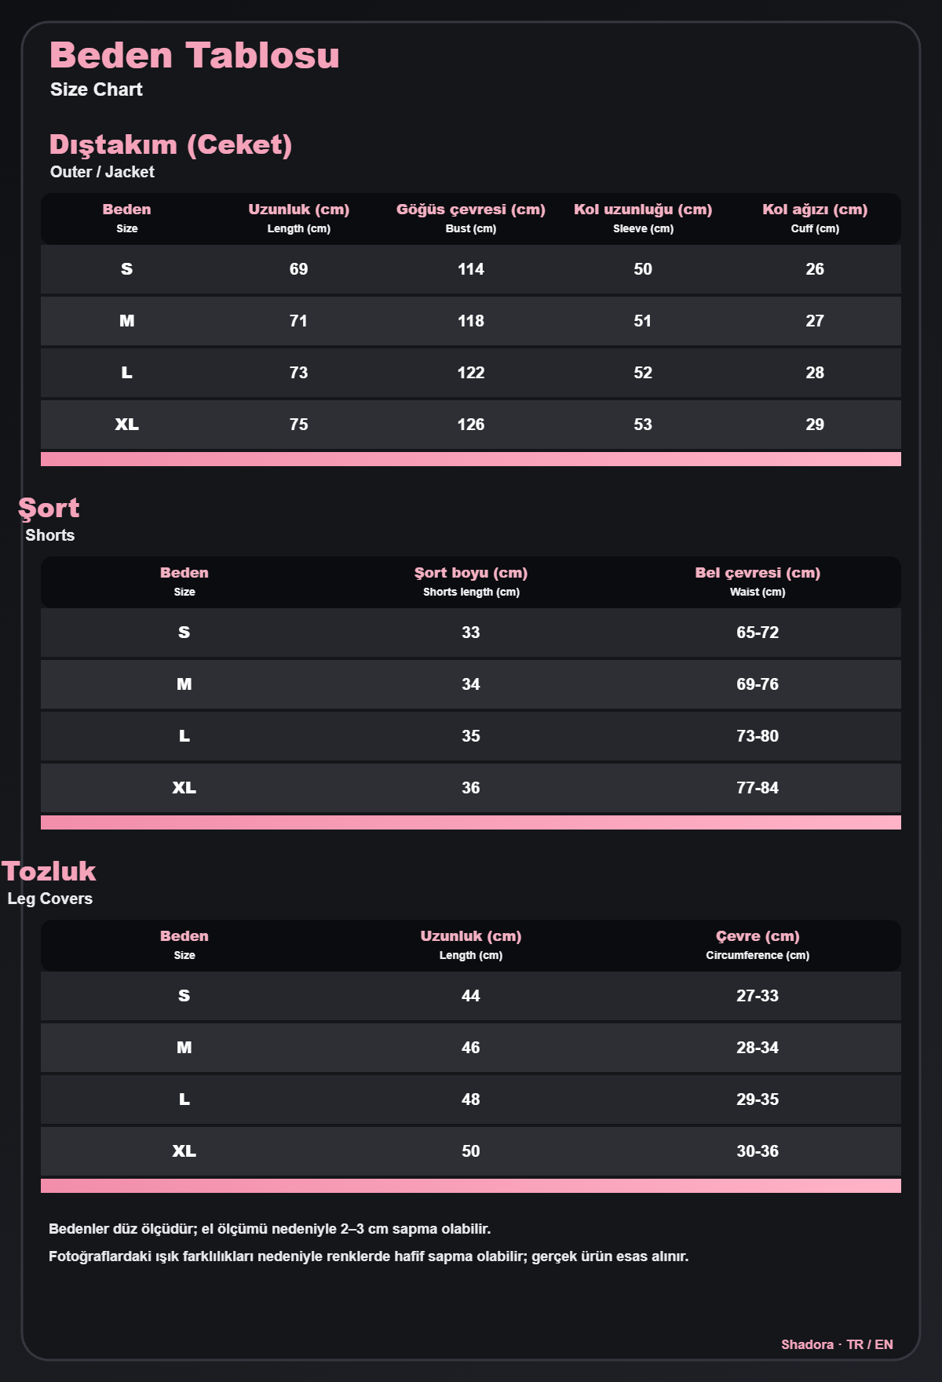Click the Tozluk section heading
The height and width of the screenshot is (1382, 942).
click(49, 871)
